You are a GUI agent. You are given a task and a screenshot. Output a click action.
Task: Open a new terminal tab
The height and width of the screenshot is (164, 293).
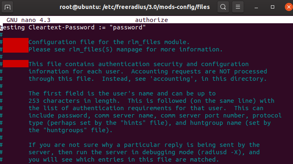[x=8, y=7]
